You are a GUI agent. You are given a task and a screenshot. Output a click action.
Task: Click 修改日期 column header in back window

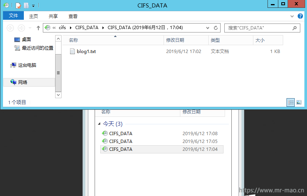[202, 113]
